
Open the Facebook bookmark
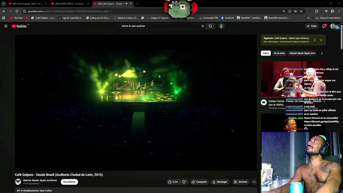pyautogui.click(x=228, y=18)
